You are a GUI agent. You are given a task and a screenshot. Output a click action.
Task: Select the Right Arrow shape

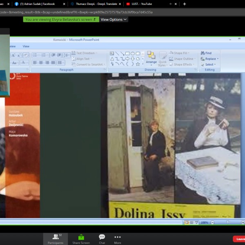[x=127, y=59]
